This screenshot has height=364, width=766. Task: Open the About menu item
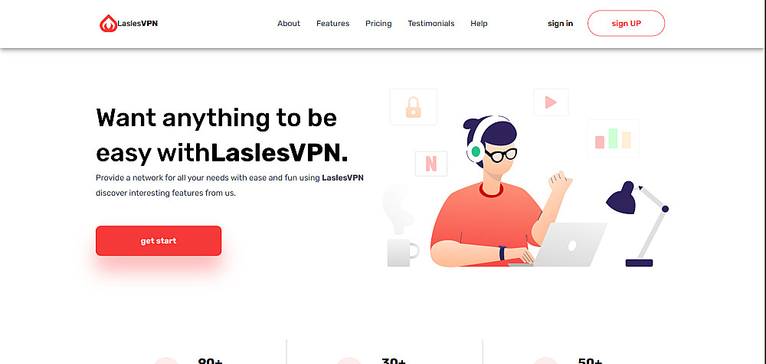(289, 24)
